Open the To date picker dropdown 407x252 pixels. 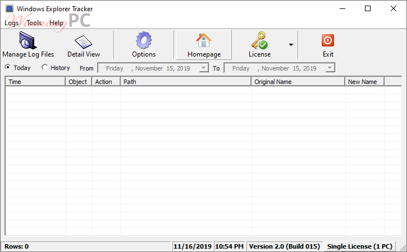tap(330, 68)
